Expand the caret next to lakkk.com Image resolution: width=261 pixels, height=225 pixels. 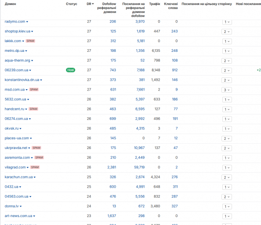tap(23, 41)
